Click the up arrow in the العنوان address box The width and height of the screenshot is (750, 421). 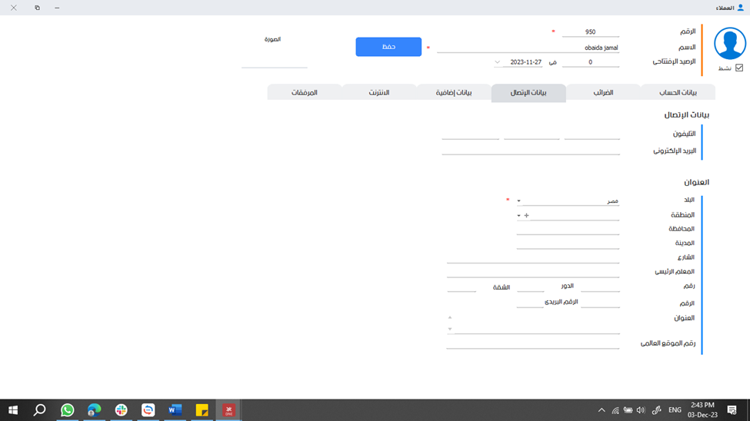pos(450,317)
